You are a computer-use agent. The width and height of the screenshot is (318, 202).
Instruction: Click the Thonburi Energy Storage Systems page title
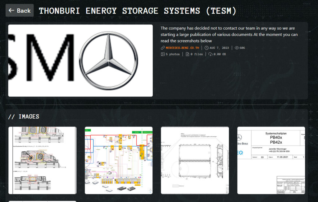click(x=137, y=11)
